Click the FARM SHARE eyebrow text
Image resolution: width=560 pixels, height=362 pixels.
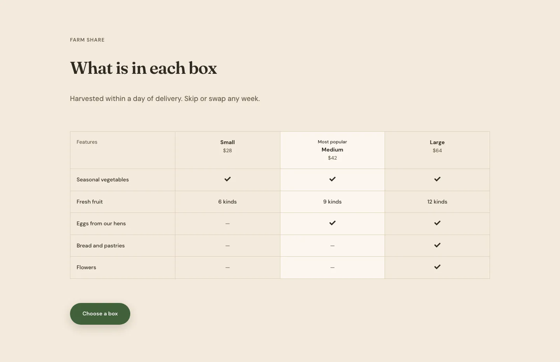[x=87, y=40]
